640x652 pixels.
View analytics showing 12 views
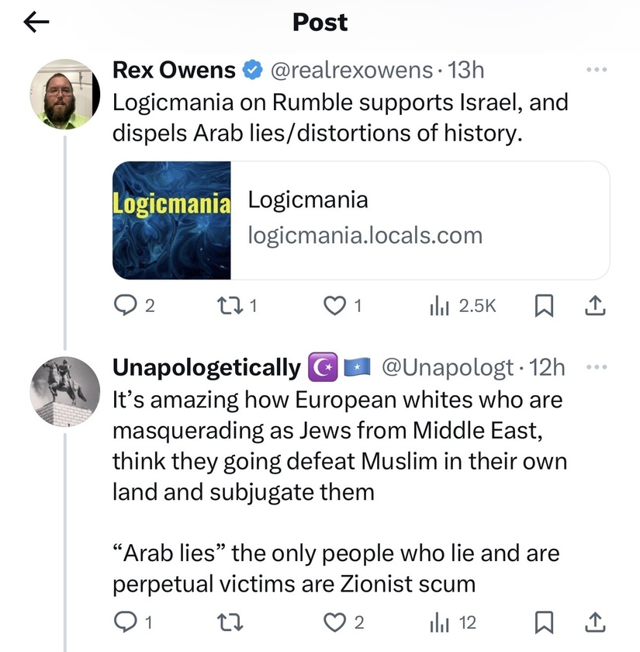tap(453, 623)
